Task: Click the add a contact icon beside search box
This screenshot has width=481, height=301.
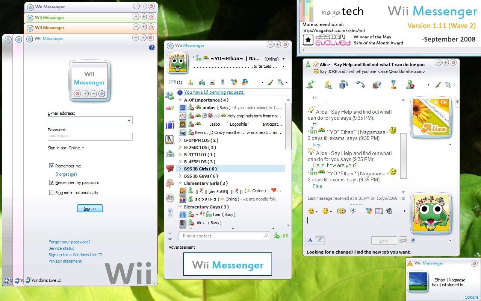Action: tap(277, 236)
